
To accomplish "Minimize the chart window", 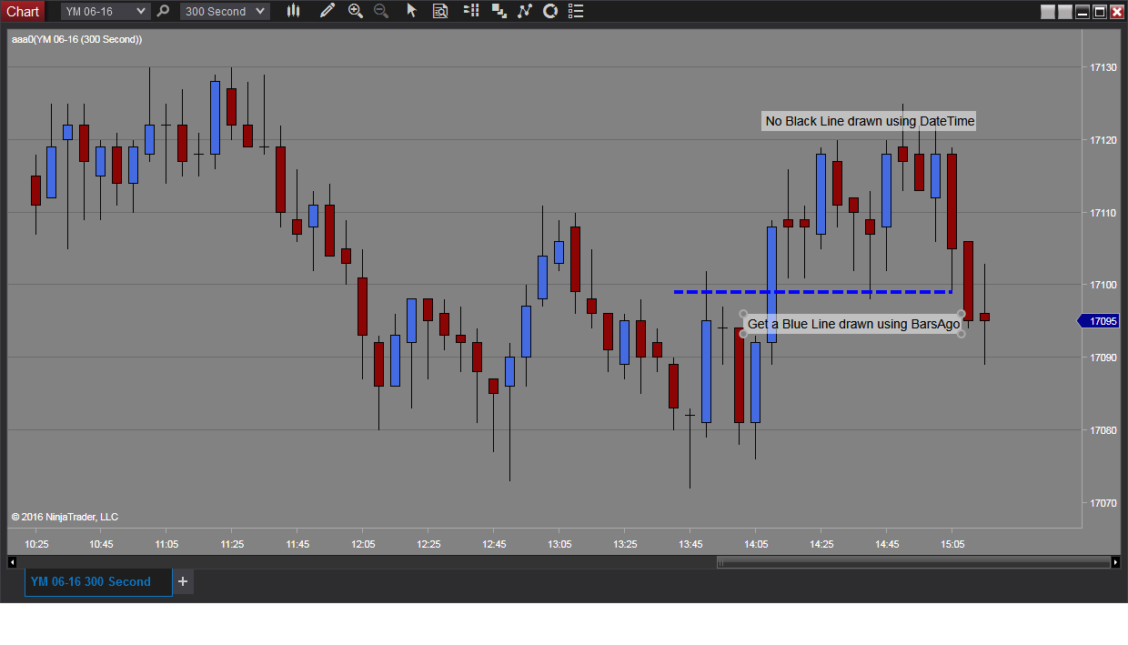I will (x=1083, y=12).
